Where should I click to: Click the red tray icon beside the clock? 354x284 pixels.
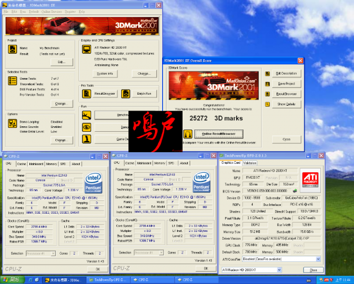point(331,280)
